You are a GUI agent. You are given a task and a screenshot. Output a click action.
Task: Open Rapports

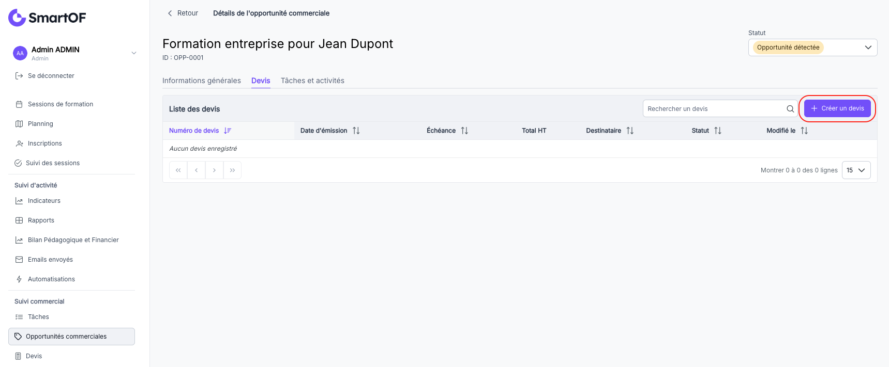[x=41, y=220]
